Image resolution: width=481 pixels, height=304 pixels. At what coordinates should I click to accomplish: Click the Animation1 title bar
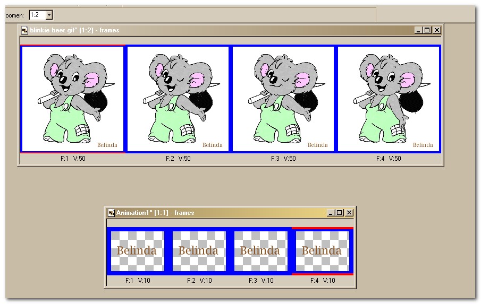coord(230,213)
